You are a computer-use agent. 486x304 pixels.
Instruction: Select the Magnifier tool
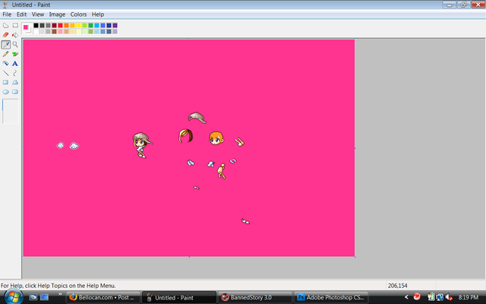coord(15,45)
